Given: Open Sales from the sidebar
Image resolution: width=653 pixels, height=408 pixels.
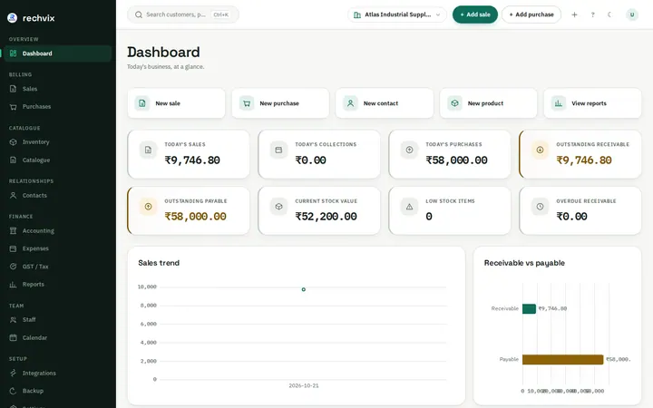Looking at the screenshot, I should pos(57,89).
